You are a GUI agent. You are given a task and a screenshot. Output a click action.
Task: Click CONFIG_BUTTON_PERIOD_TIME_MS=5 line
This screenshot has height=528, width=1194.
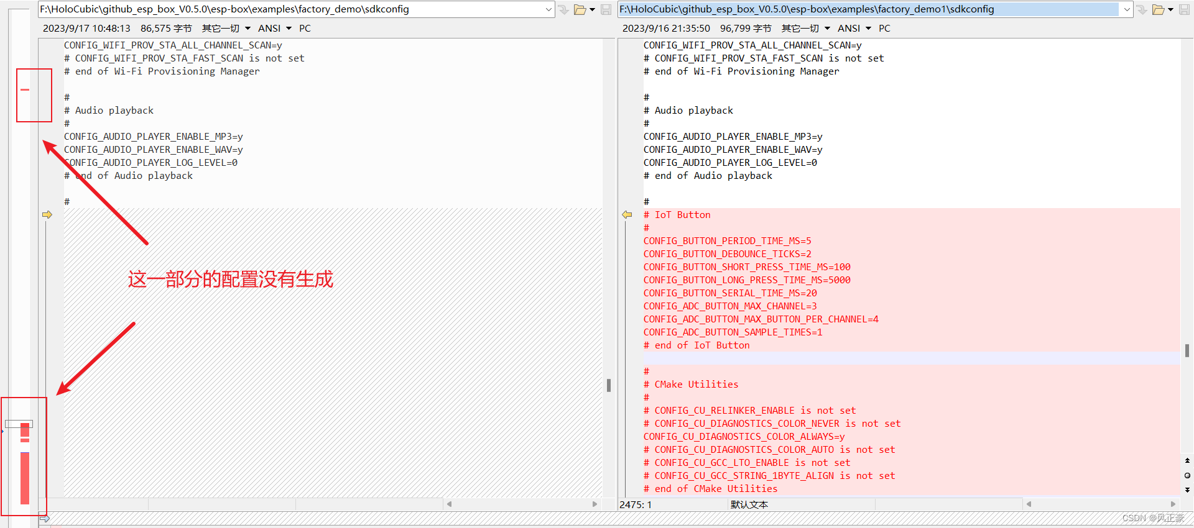point(727,241)
